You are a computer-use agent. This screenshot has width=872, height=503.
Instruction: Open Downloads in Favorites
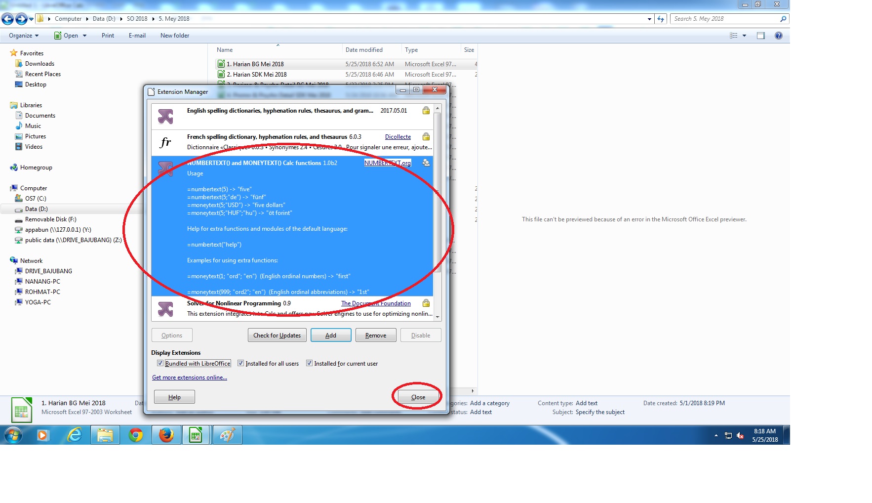click(40, 64)
